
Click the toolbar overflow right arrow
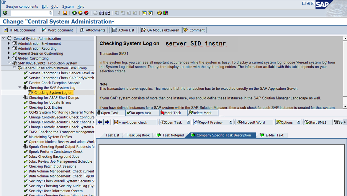(345, 122)
